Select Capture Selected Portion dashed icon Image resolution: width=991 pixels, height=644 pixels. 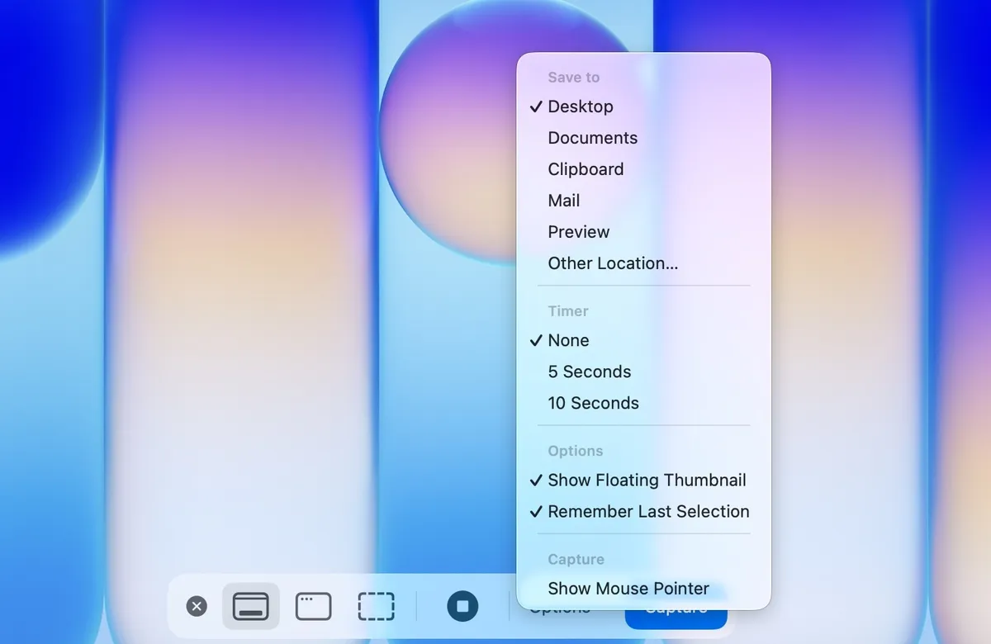pos(377,607)
